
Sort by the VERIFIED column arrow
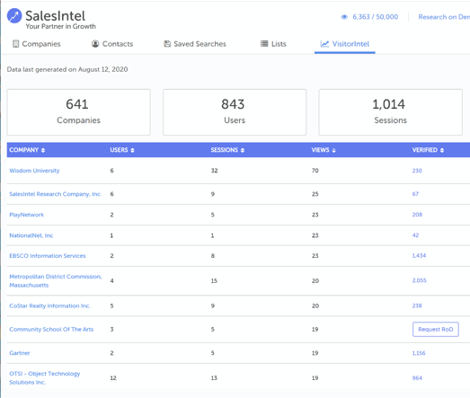[x=442, y=150]
